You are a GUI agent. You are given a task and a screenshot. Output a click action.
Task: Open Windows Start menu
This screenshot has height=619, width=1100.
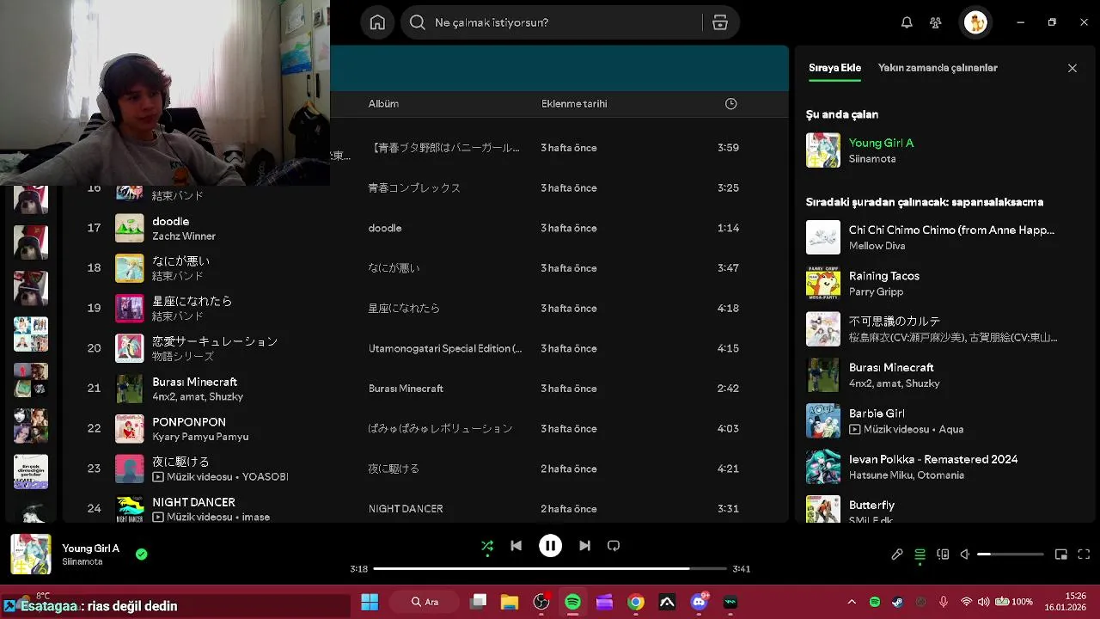370,602
